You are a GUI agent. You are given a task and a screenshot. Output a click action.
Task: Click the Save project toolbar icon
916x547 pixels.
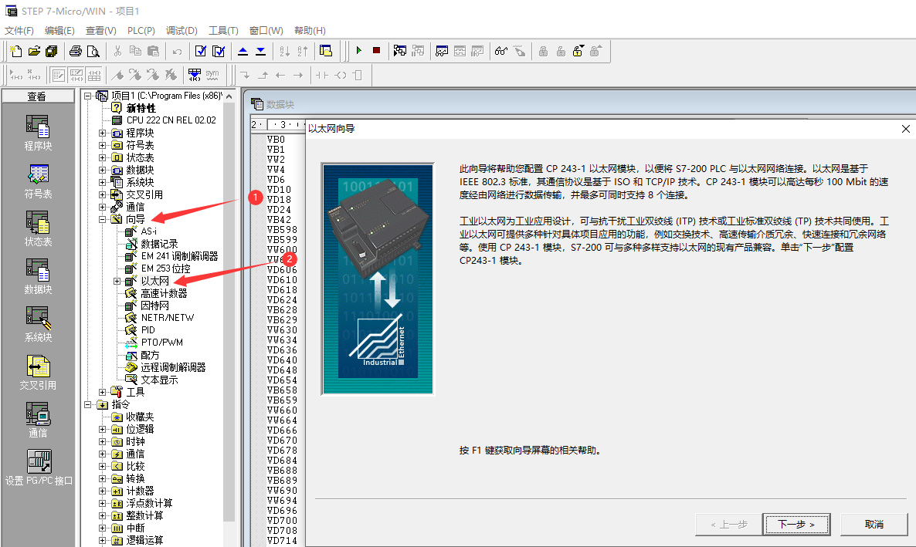tap(52, 52)
